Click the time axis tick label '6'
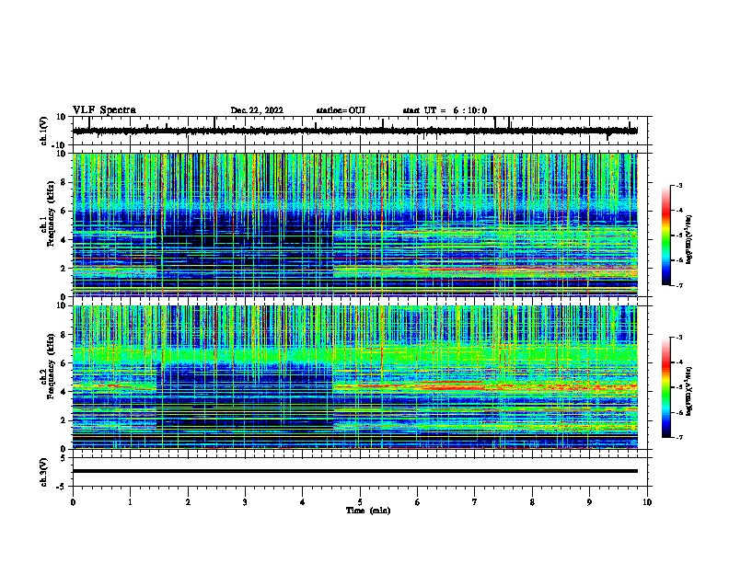 click(x=418, y=502)
